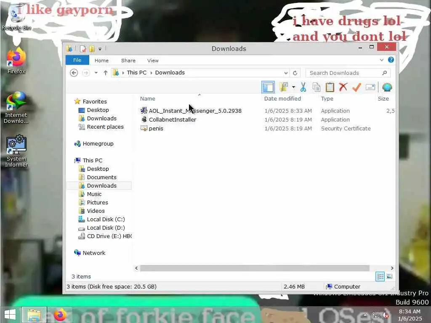Click the red X Delete icon
Viewport: 431px width, 323px height.
click(x=343, y=87)
